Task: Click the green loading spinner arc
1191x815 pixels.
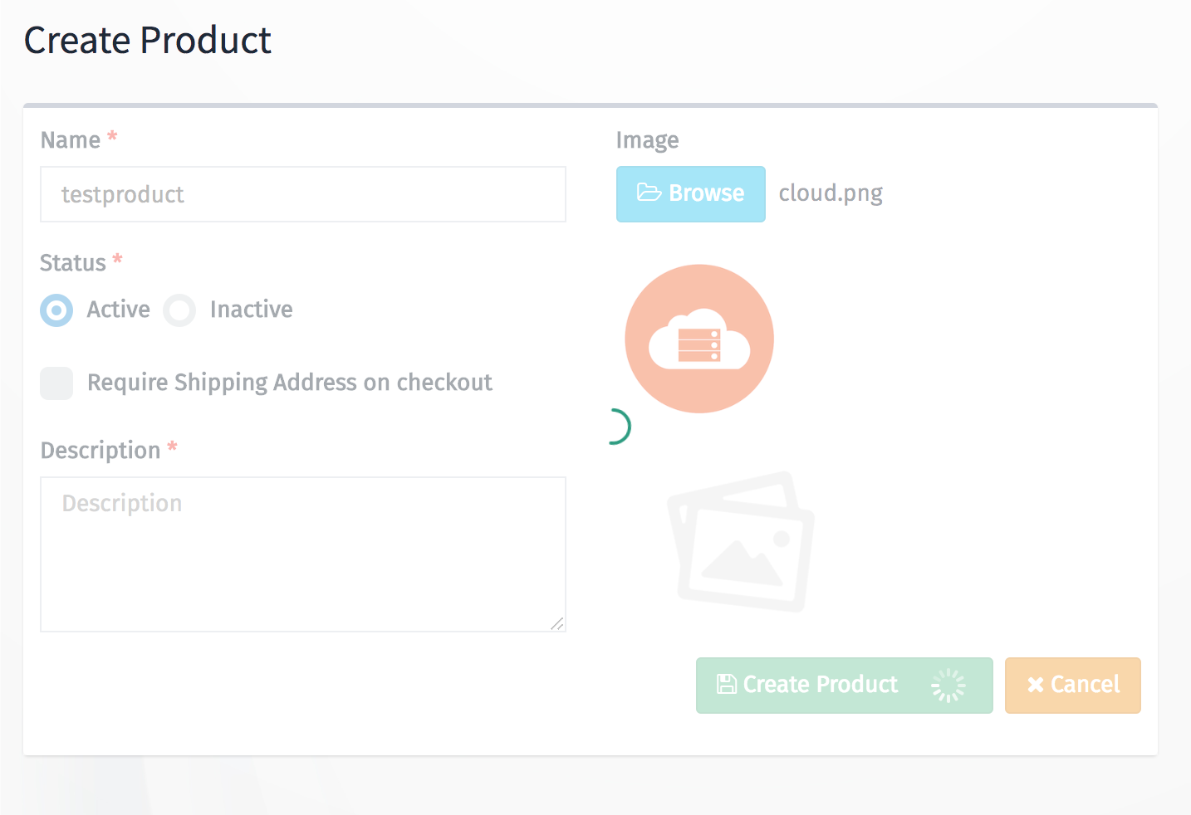Action: [620, 427]
